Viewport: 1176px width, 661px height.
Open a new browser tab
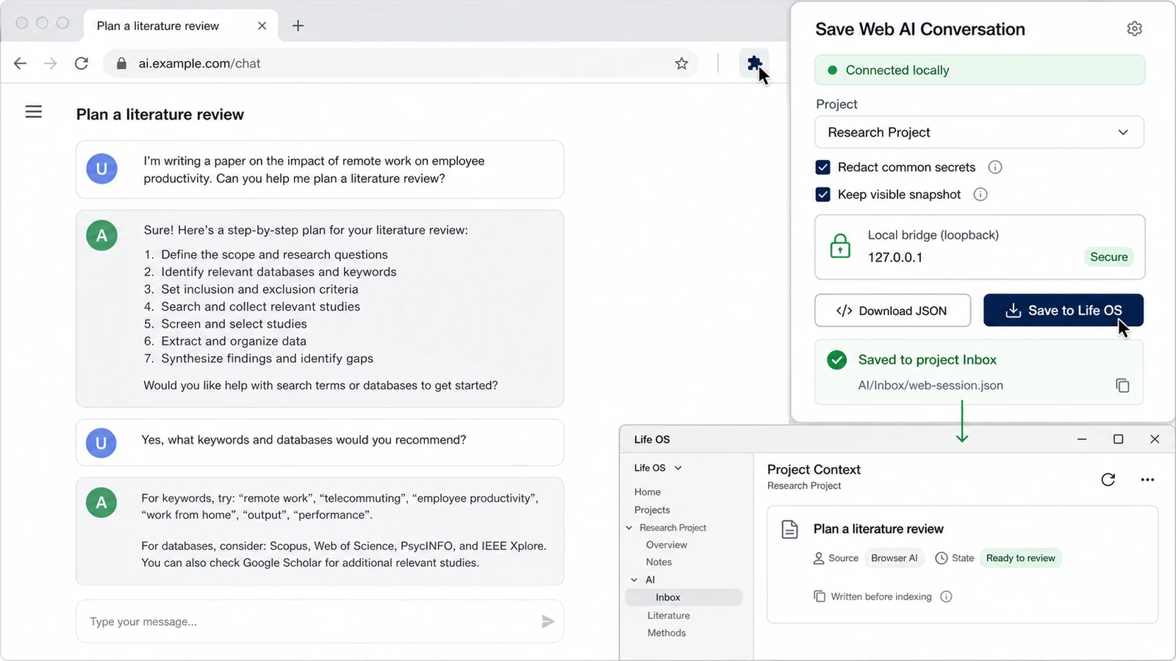pos(298,26)
